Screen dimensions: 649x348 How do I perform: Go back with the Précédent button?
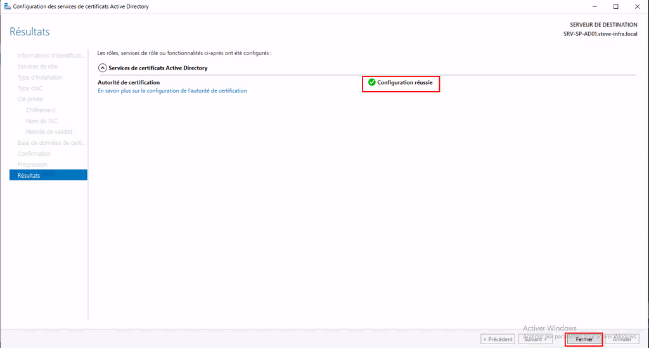pos(498,339)
